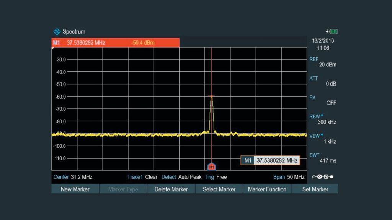
Task: Click the connection status icons beside Span
Action: pos(323,177)
